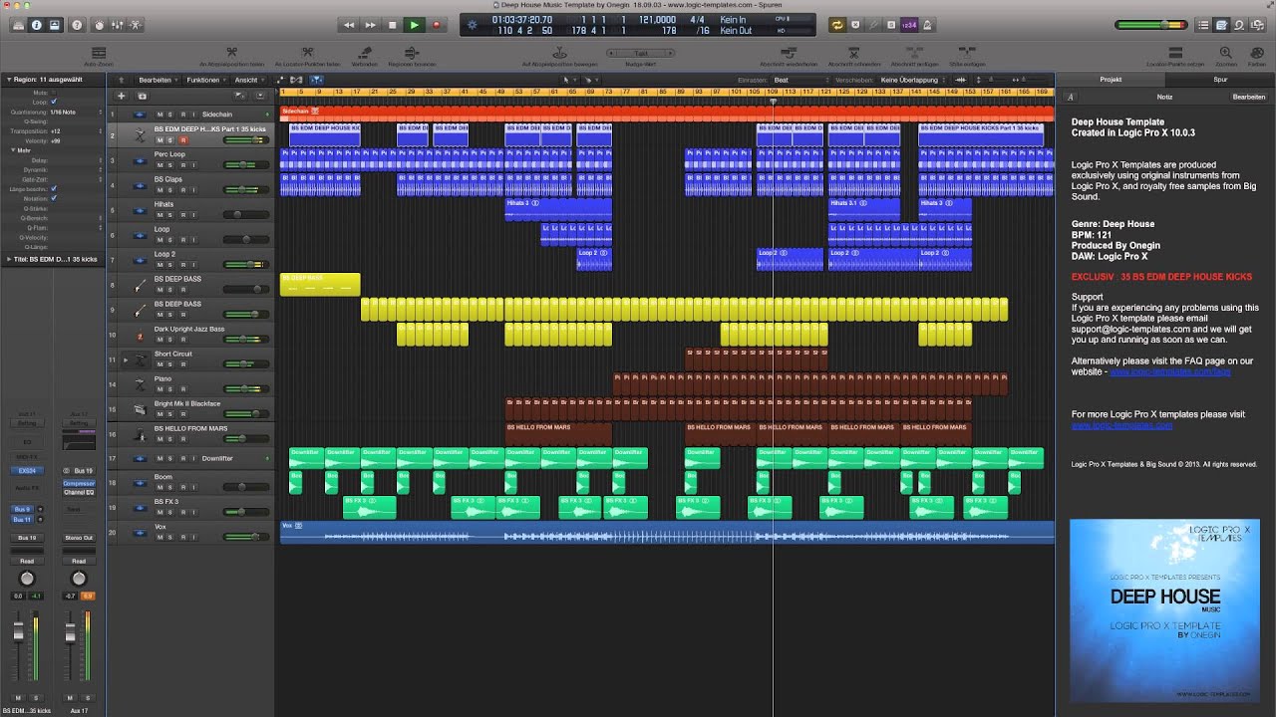Toggle the yellow Cycle mode button
This screenshot has height=717, width=1276.
[837, 25]
